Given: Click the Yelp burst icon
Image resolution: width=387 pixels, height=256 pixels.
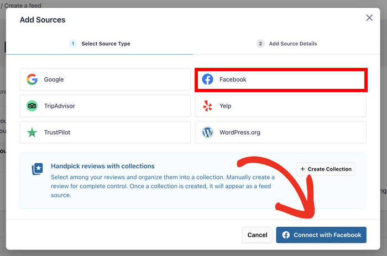Looking at the screenshot, I should click(x=207, y=106).
